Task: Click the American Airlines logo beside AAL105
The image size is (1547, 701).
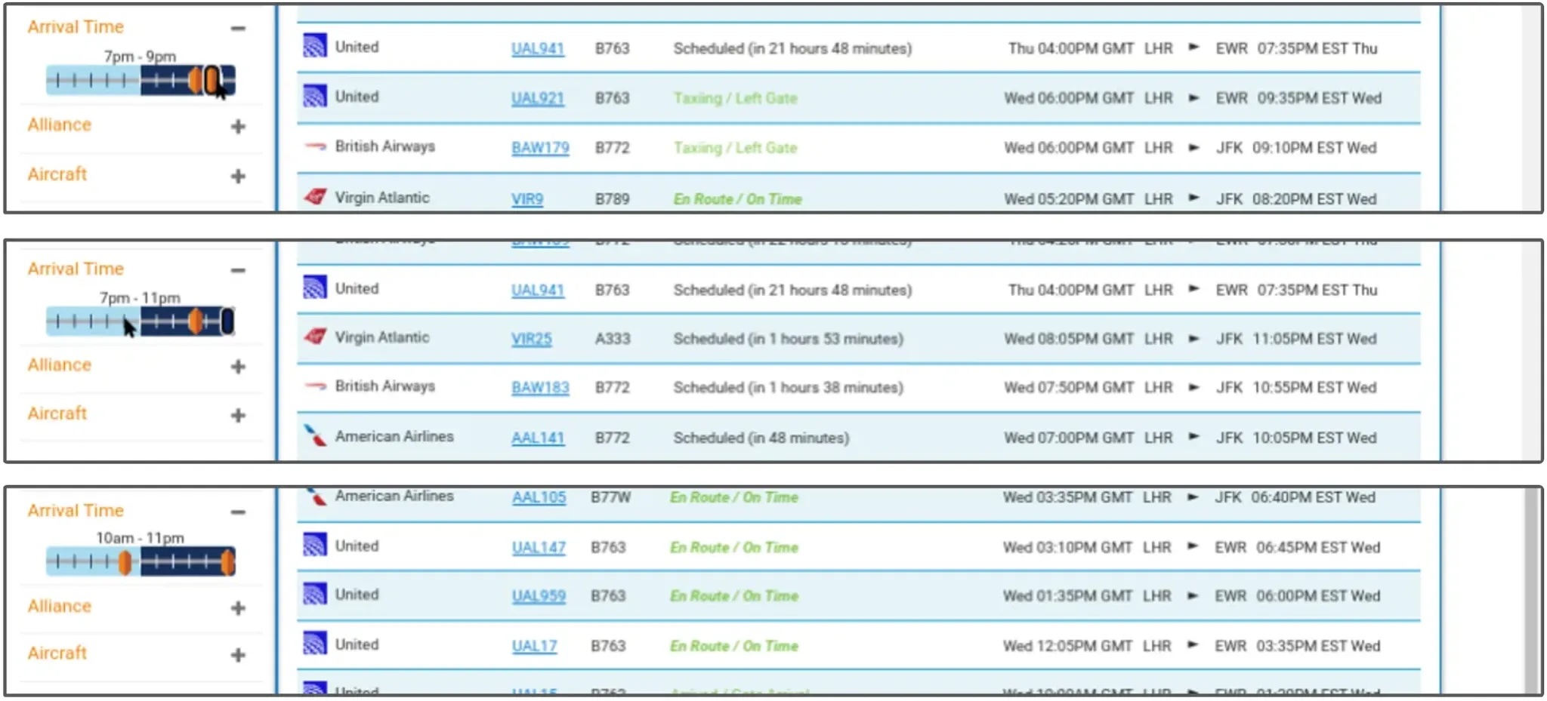Action: click(x=314, y=497)
